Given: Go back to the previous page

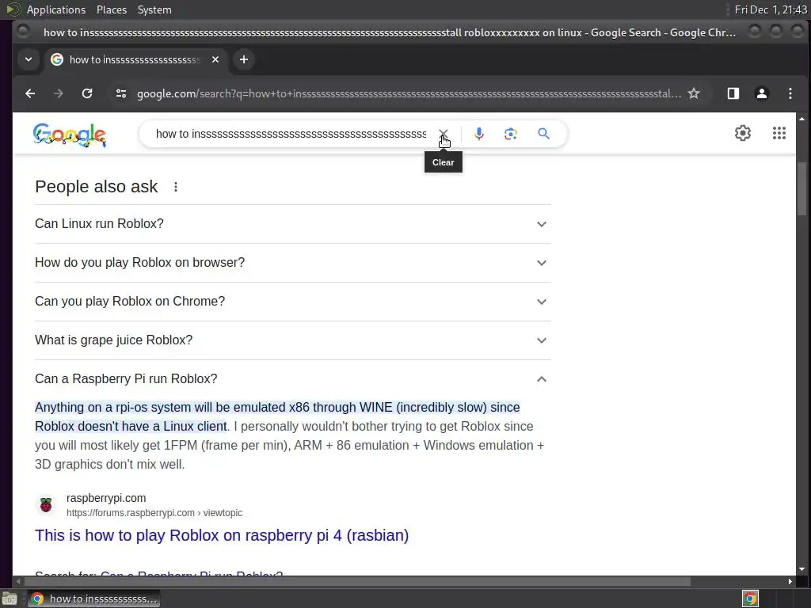Looking at the screenshot, I should pyautogui.click(x=31, y=93).
